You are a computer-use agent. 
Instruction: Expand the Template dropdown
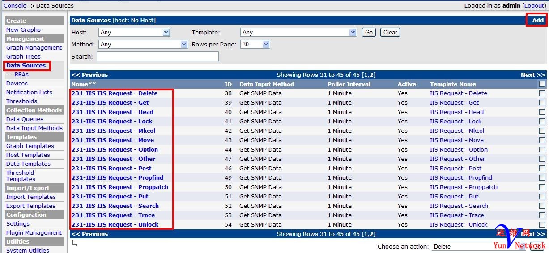(x=298, y=32)
